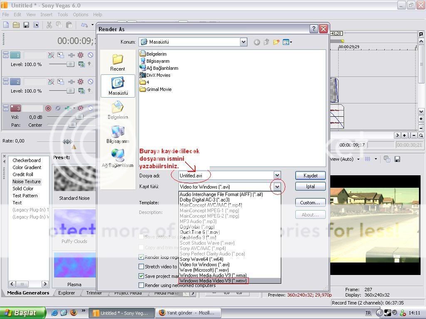Arm audio track 3 for recording

(48, 108)
